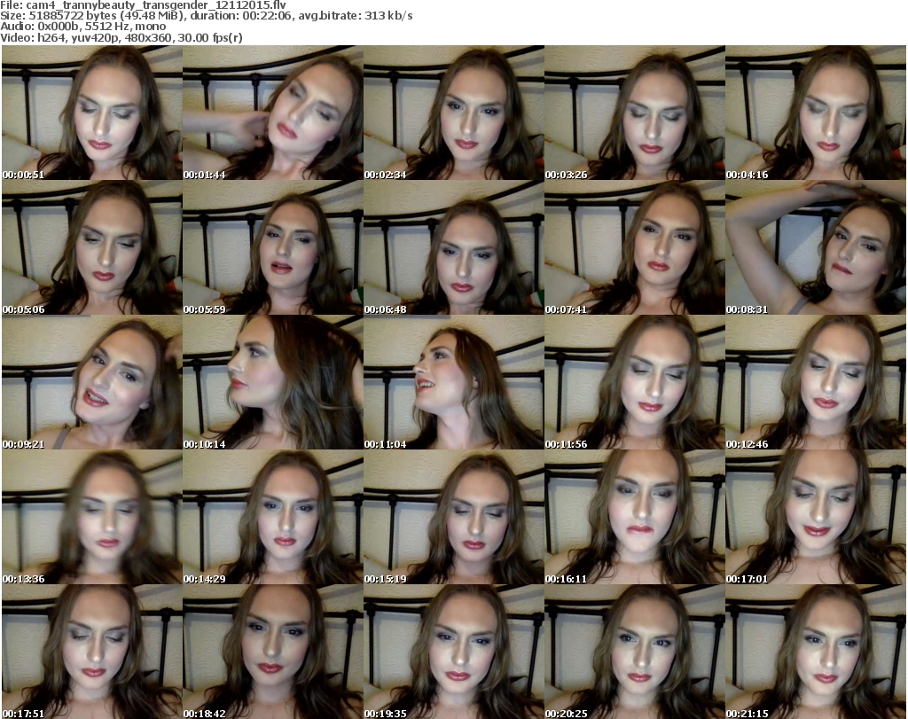The image size is (908, 719).
Task: Choose the frame at 00:17:01
Action: pos(816,517)
